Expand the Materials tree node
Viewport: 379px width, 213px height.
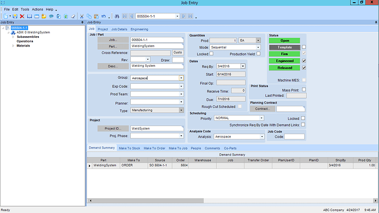tap(13, 45)
